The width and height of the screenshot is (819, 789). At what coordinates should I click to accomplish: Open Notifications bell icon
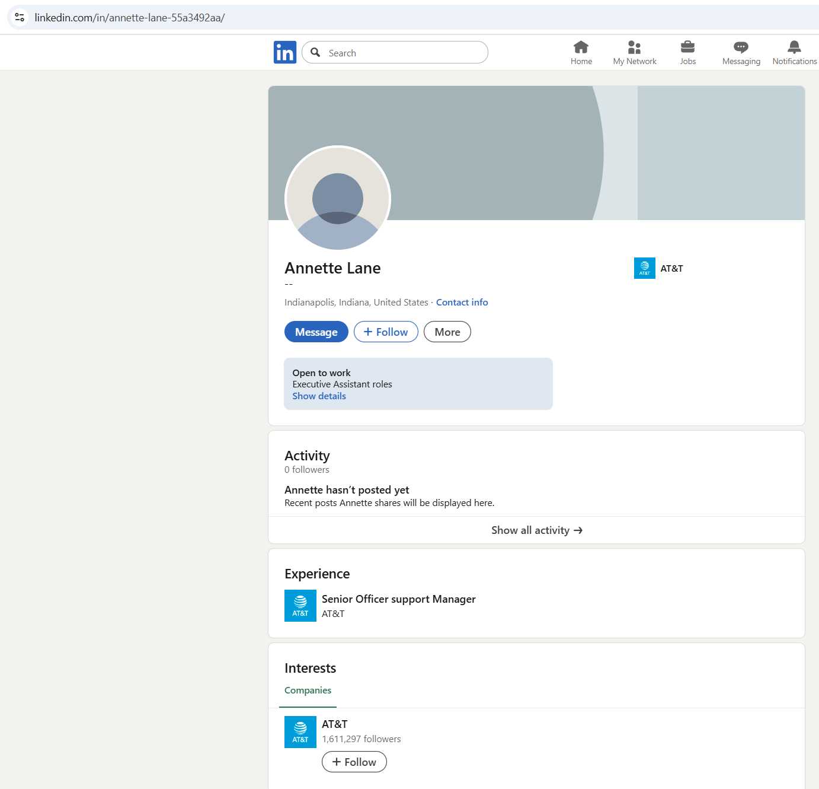click(795, 47)
